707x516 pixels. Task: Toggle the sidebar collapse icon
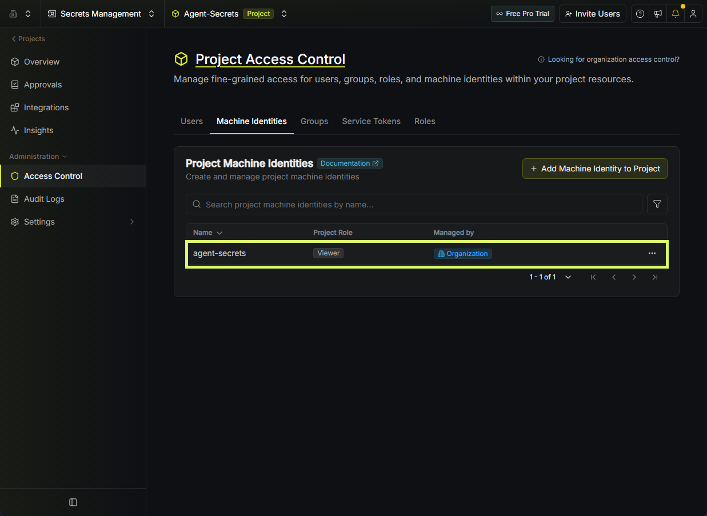(x=73, y=502)
